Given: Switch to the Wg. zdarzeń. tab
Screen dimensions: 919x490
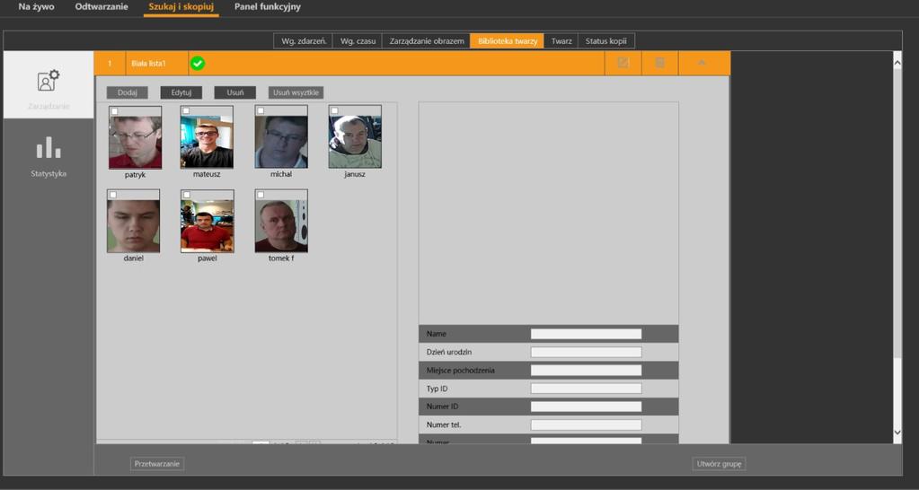Looking at the screenshot, I should point(304,41).
